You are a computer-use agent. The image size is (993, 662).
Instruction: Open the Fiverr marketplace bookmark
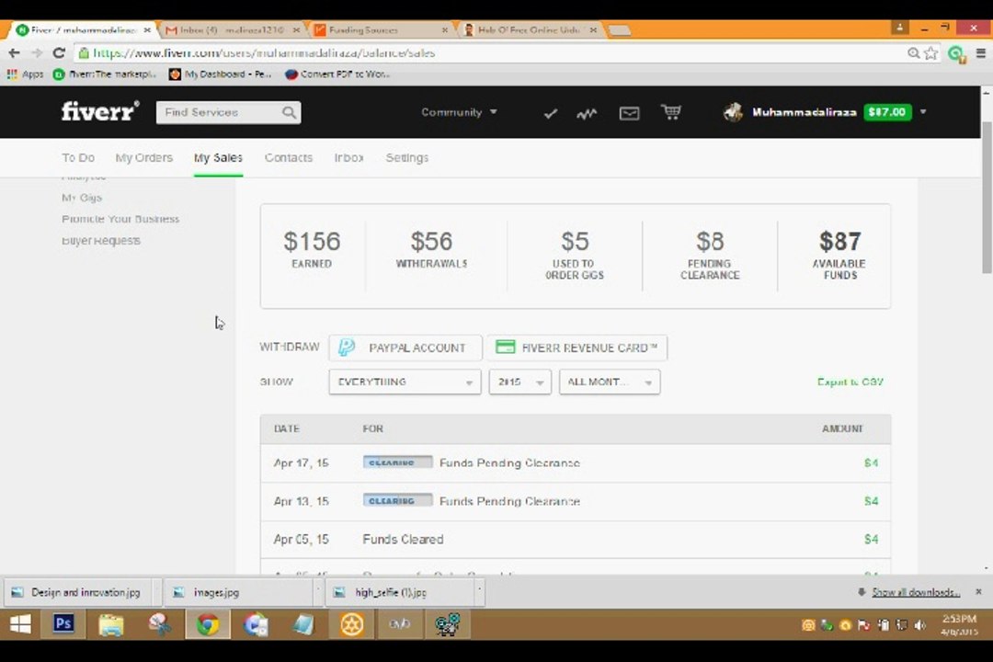[105, 74]
